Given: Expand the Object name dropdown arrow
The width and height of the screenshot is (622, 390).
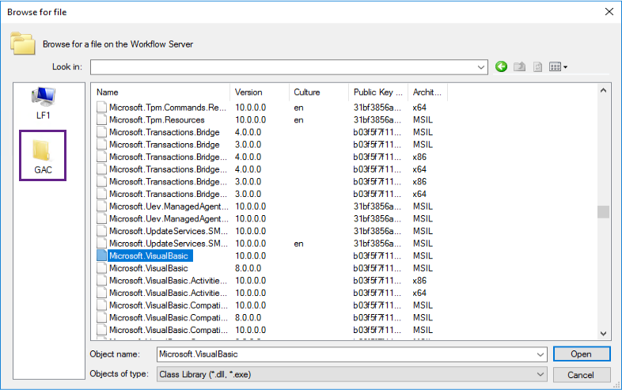Looking at the screenshot, I should click(541, 354).
